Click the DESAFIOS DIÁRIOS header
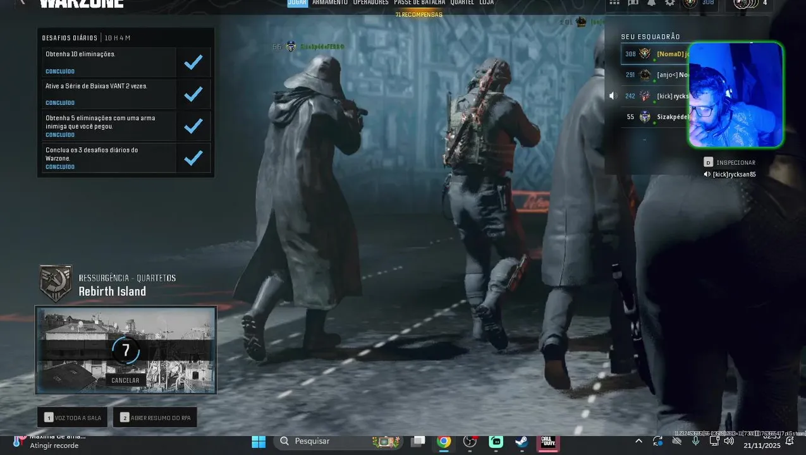 click(x=70, y=38)
